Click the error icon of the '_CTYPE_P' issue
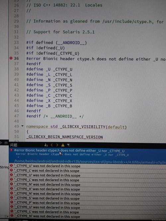166x221 pixels. pyautogui.click(x=12, y=202)
